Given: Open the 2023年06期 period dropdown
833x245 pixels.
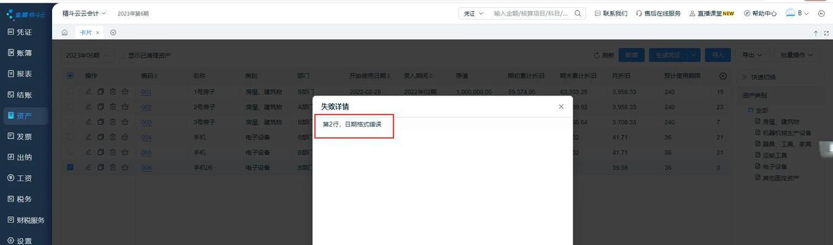Looking at the screenshot, I should [x=88, y=55].
